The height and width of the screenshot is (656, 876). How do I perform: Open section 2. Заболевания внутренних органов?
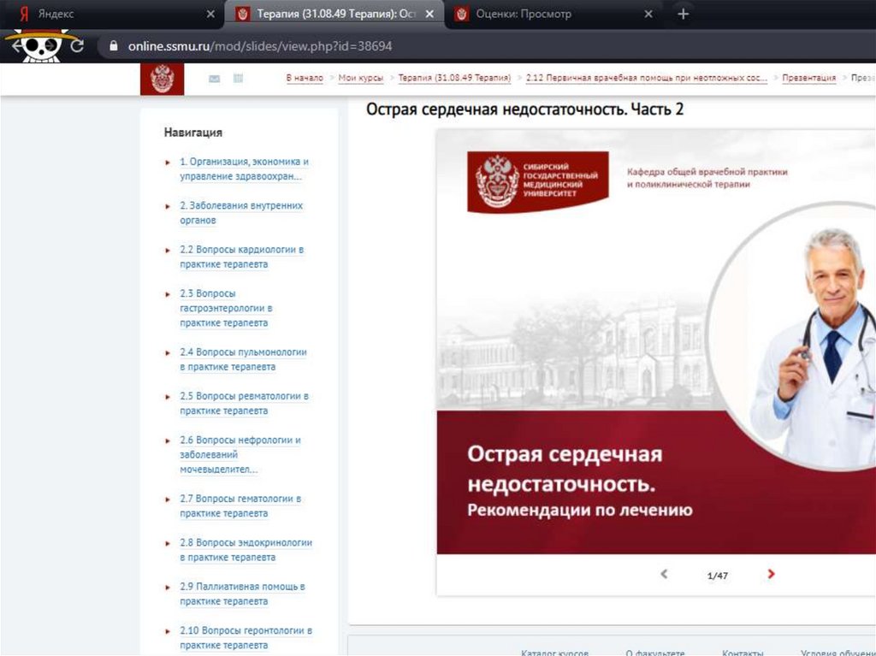241,213
